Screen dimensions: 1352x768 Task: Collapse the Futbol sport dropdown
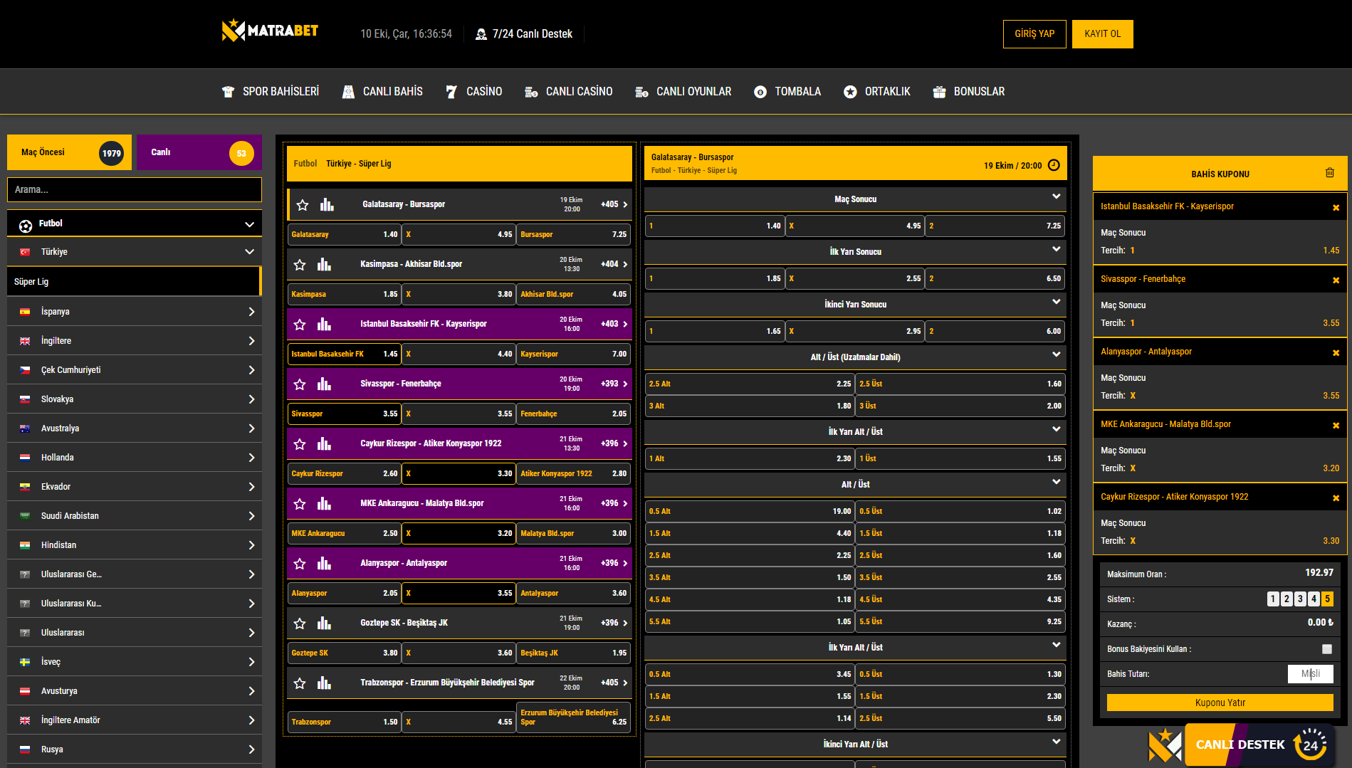249,224
